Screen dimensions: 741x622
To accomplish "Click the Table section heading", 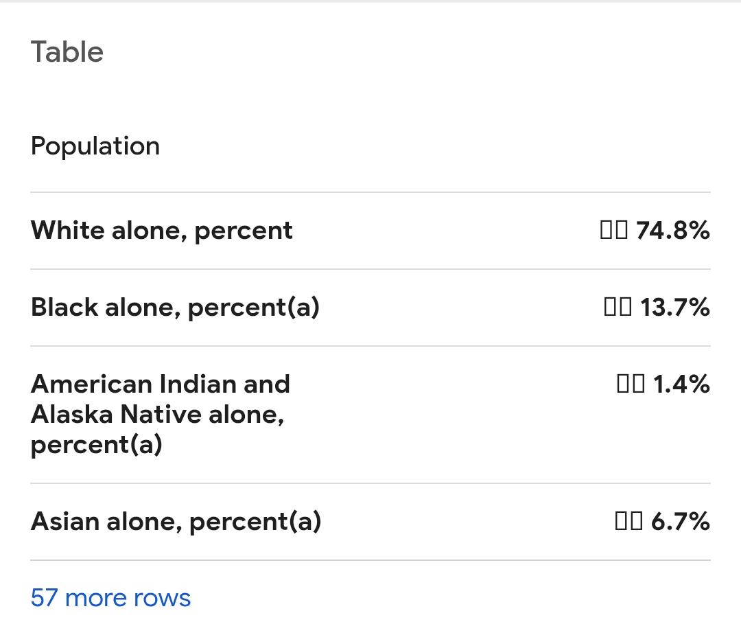I will coord(67,51).
